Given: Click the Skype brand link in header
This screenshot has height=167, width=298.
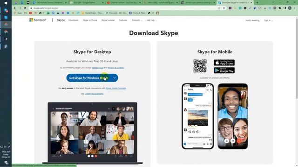Looking at the screenshot, I should (x=61, y=20).
